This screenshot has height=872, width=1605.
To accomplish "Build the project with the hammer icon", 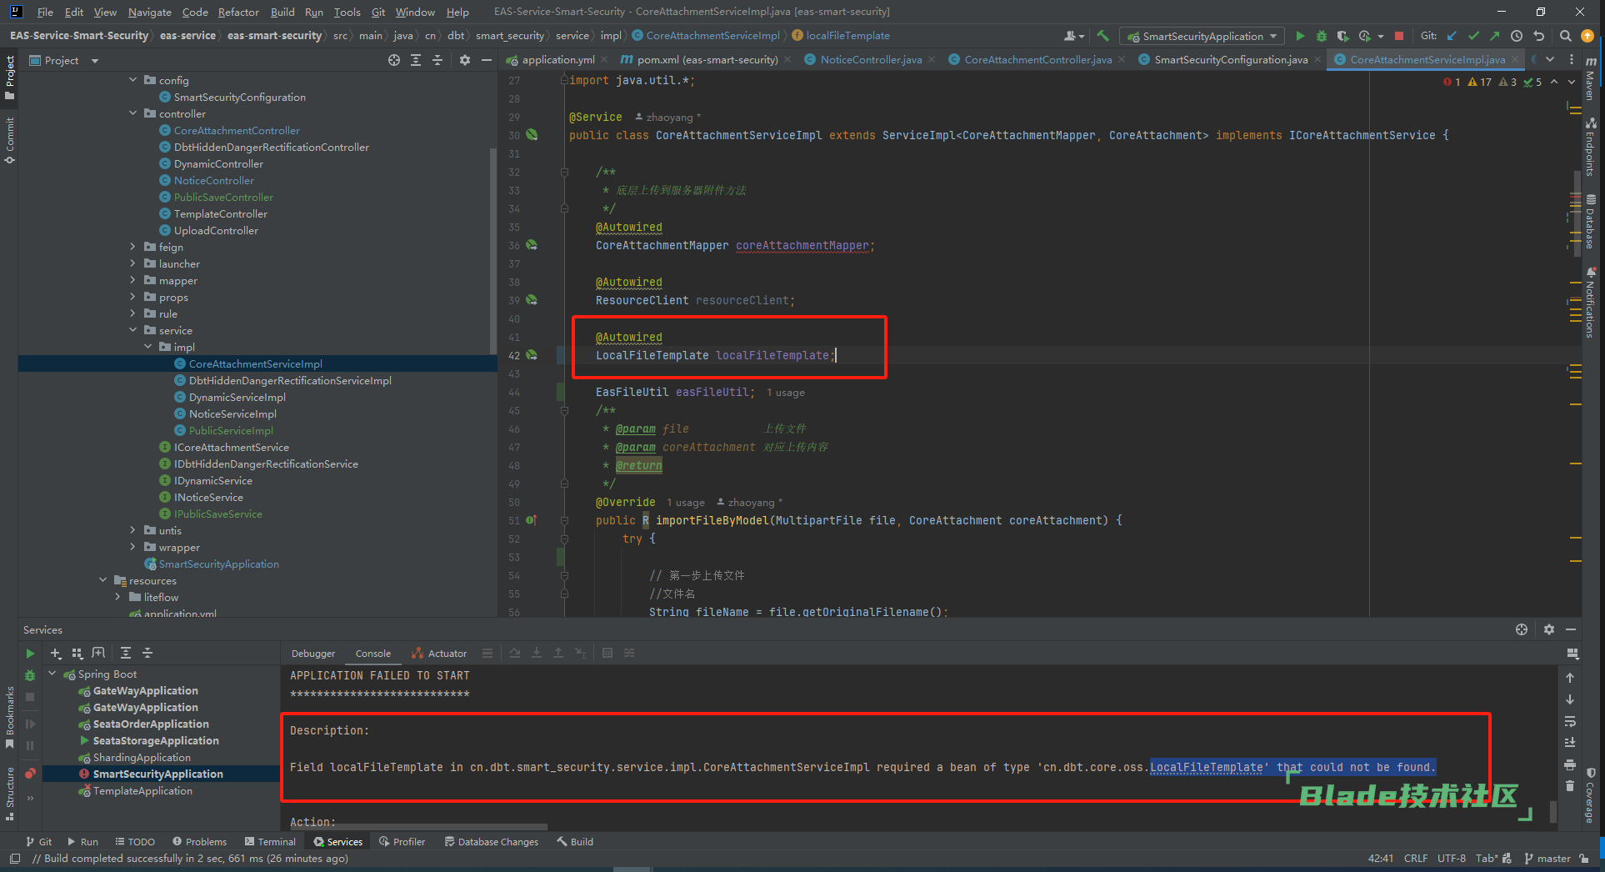I will click(1103, 36).
